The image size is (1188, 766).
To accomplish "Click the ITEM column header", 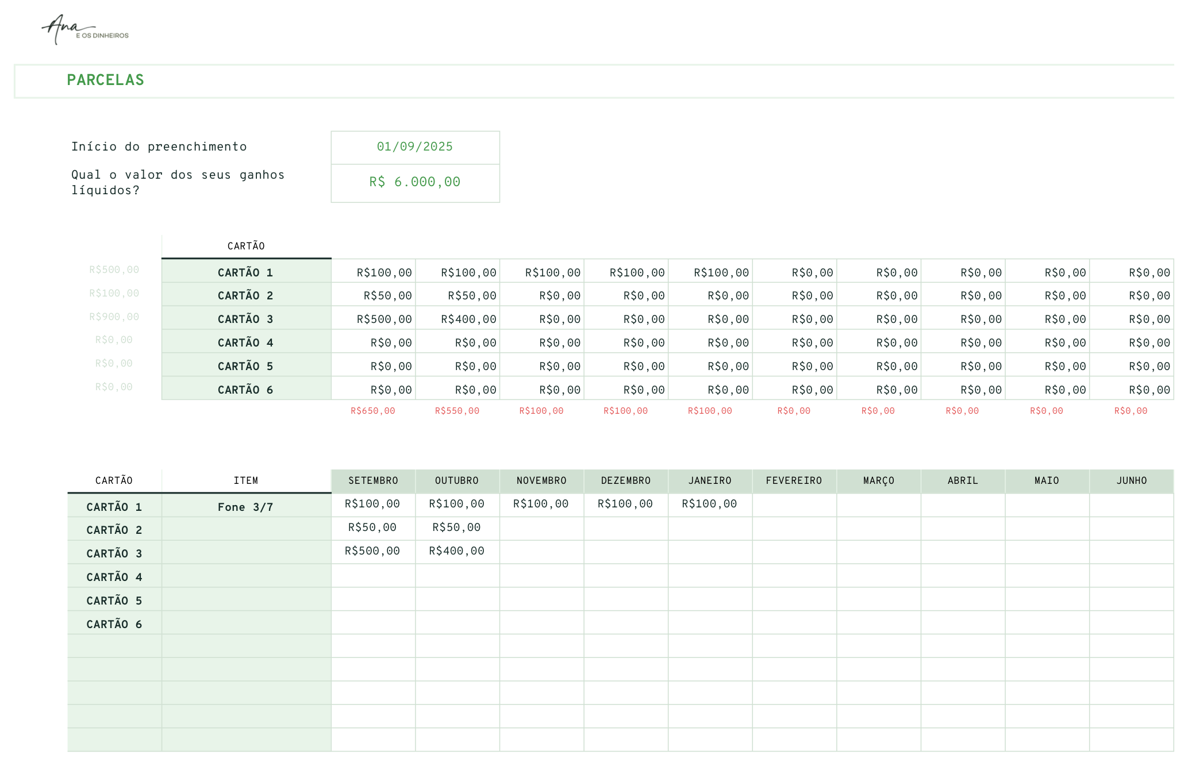I will click(x=246, y=481).
